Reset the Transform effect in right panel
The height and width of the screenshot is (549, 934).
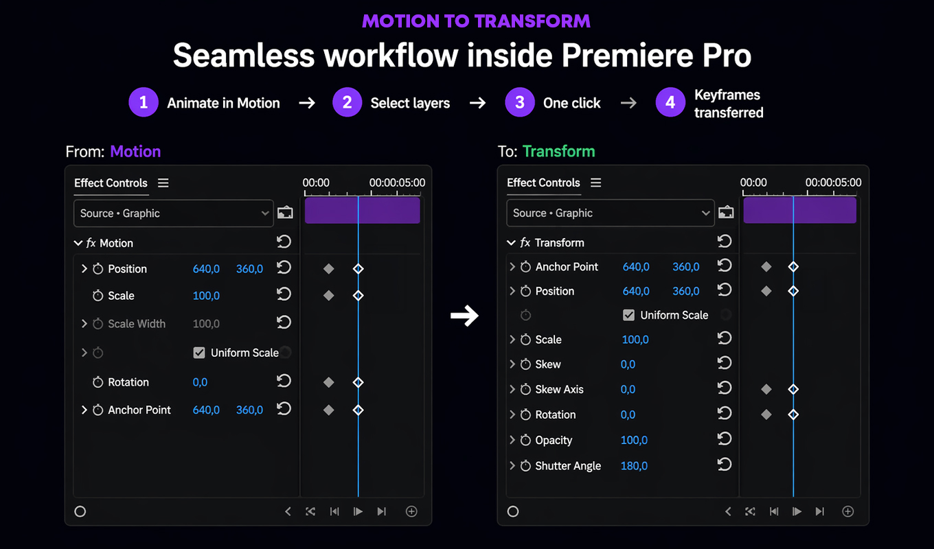click(724, 241)
